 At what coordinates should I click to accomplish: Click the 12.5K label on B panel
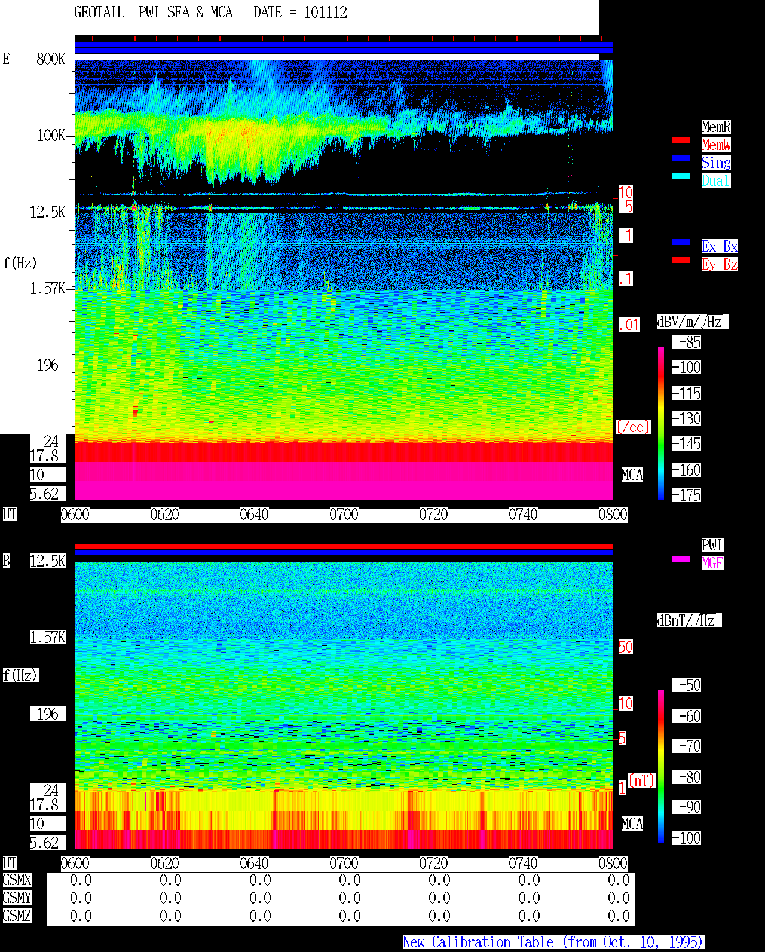tap(48, 561)
